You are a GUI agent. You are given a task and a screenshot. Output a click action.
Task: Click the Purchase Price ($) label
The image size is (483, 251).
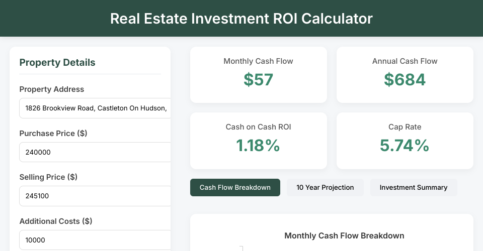click(53, 134)
